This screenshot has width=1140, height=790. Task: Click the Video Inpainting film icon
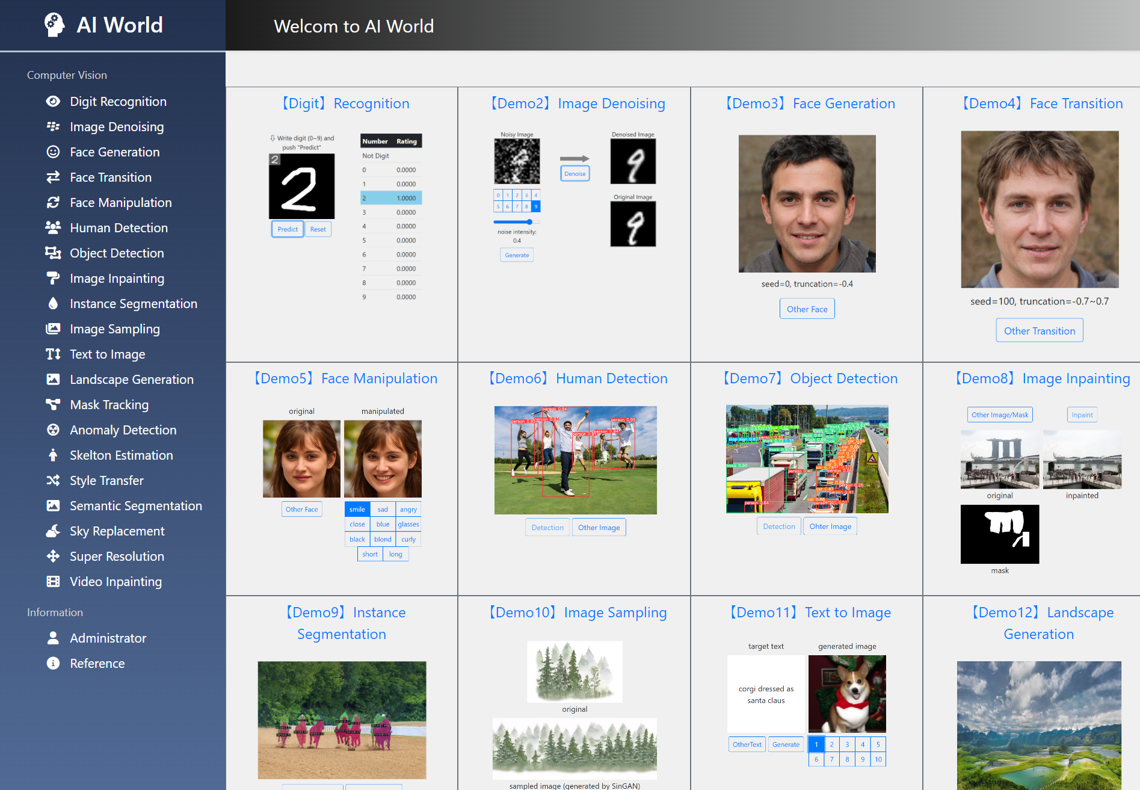(53, 581)
